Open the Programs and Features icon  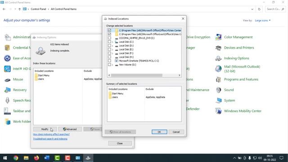(x=218, y=80)
